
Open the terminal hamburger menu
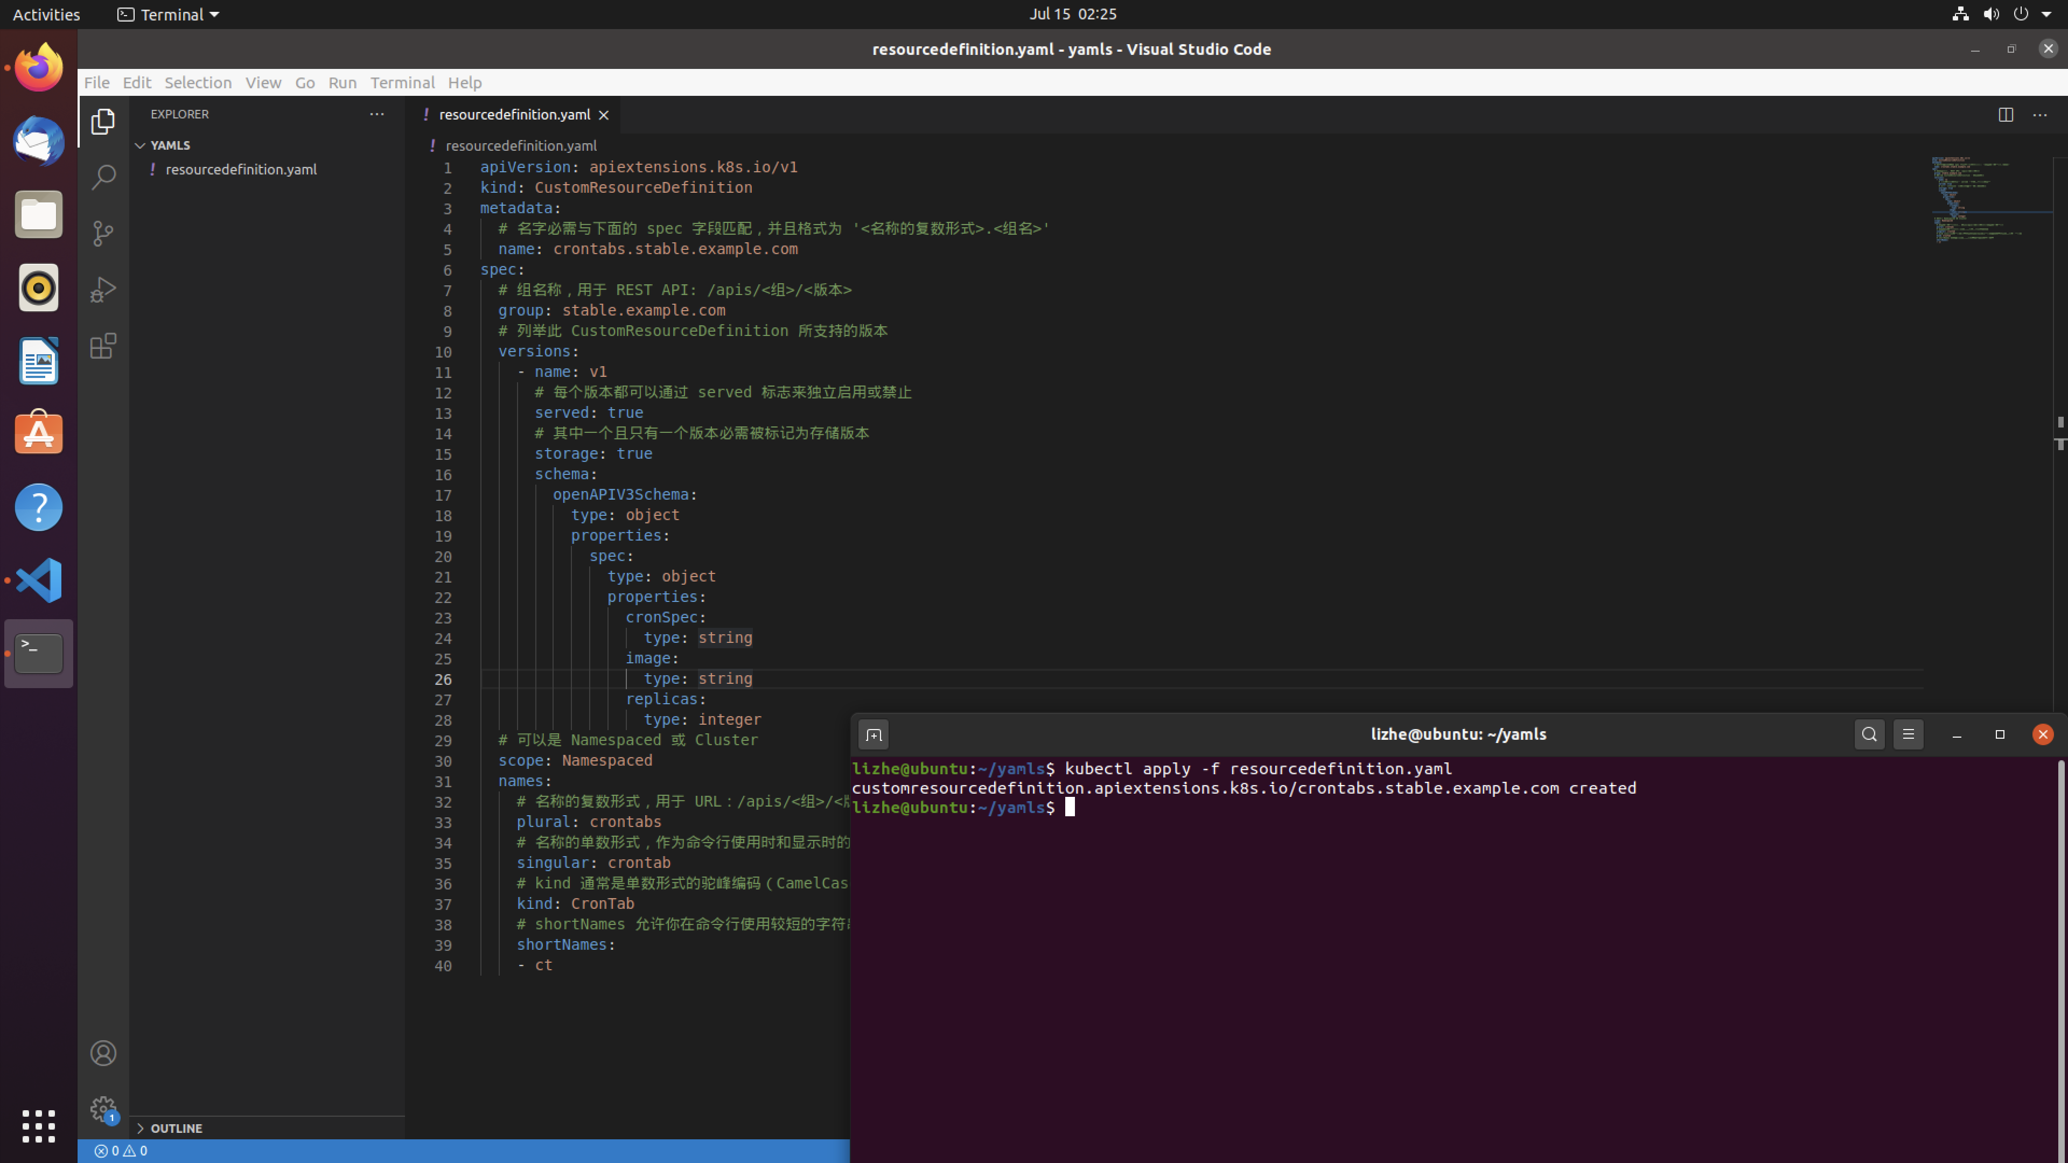coord(1908,734)
